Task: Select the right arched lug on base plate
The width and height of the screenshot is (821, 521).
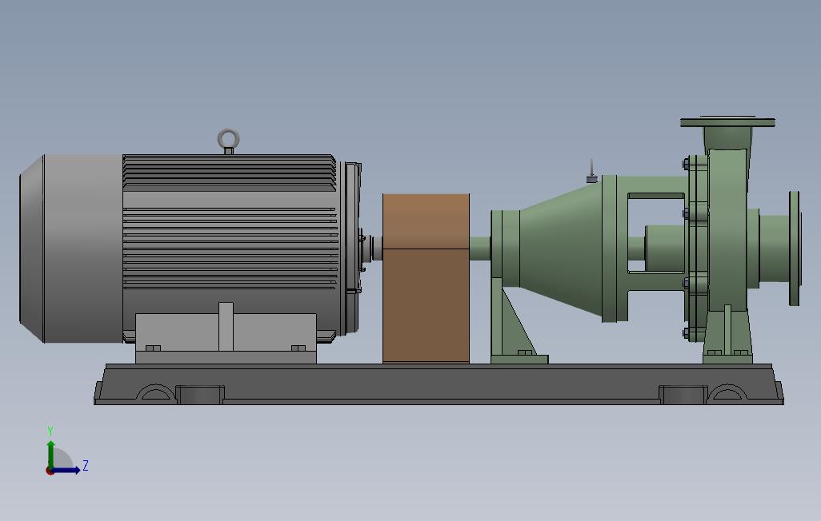Action: [x=728, y=393]
